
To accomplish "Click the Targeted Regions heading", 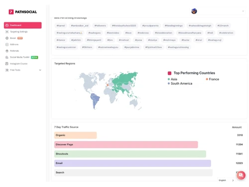I will point(65,63).
